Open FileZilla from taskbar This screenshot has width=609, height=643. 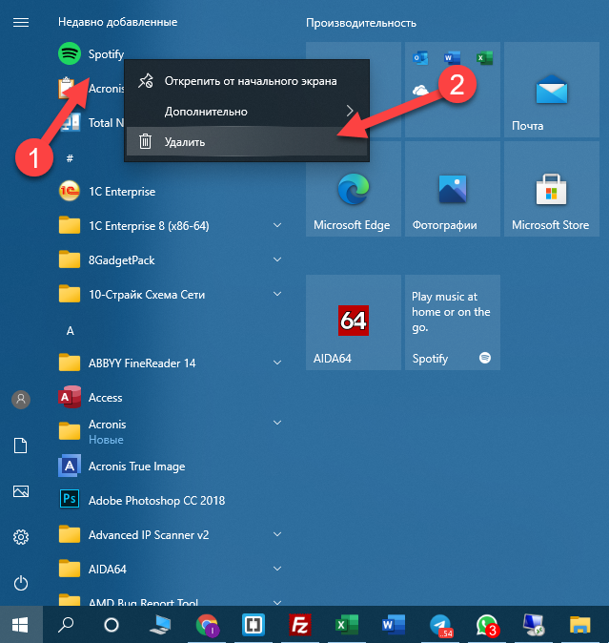pyautogui.click(x=300, y=625)
